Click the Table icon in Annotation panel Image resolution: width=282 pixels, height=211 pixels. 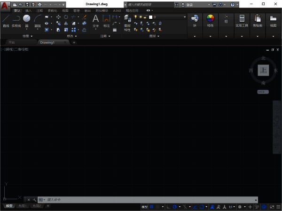pyautogui.click(x=115, y=30)
